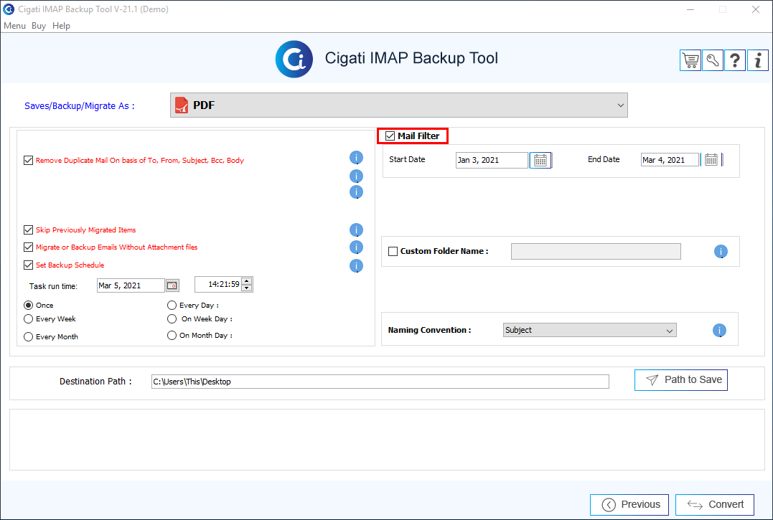Disable the Set Backup Schedule checkbox
The width and height of the screenshot is (773, 520).
(x=29, y=265)
